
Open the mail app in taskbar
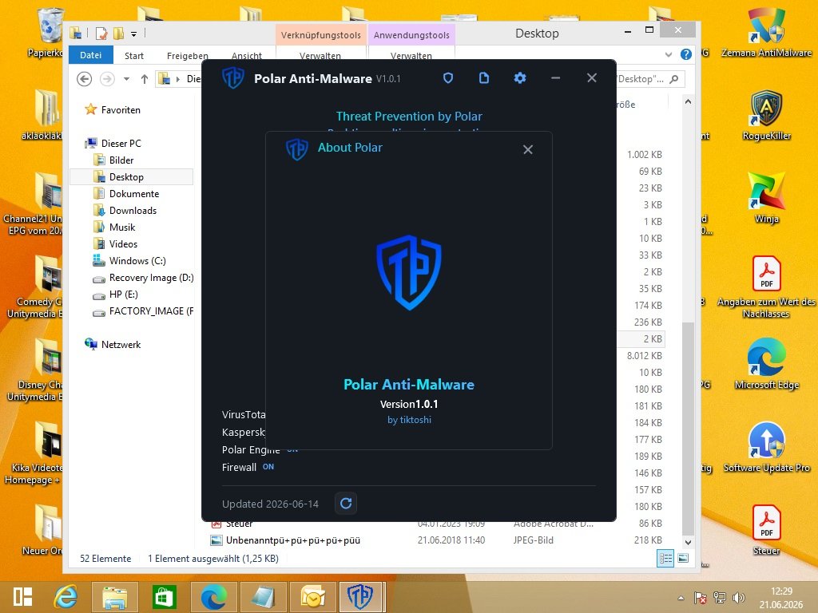coord(312,597)
